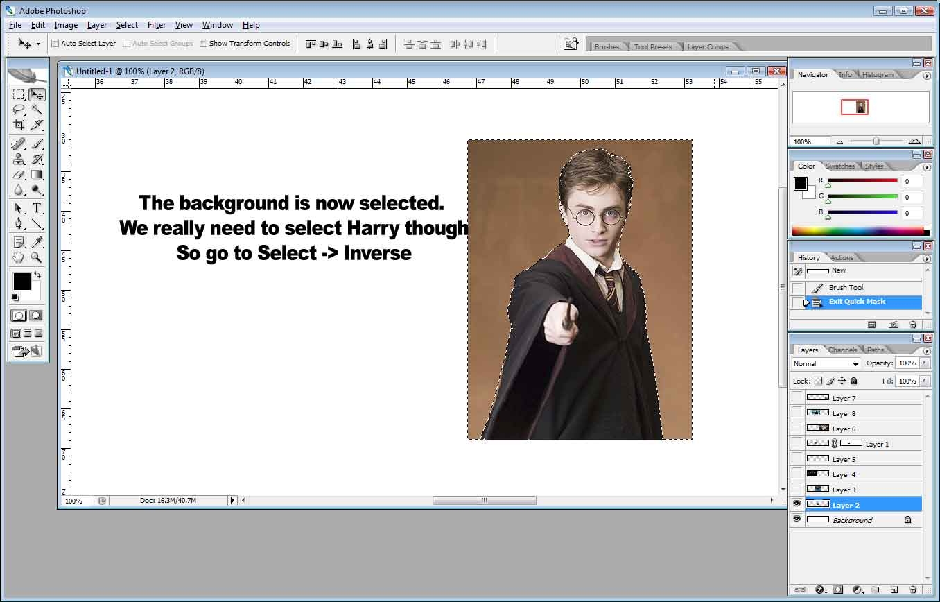
Task: Toggle lock all icon in Layers
Action: 853,381
